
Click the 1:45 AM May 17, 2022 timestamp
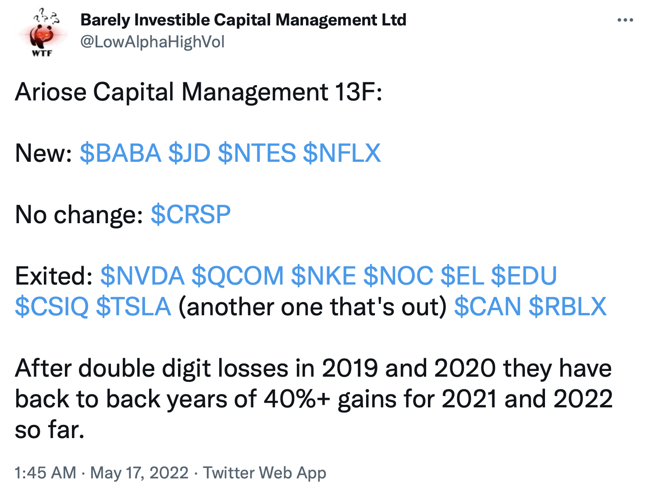102,473
